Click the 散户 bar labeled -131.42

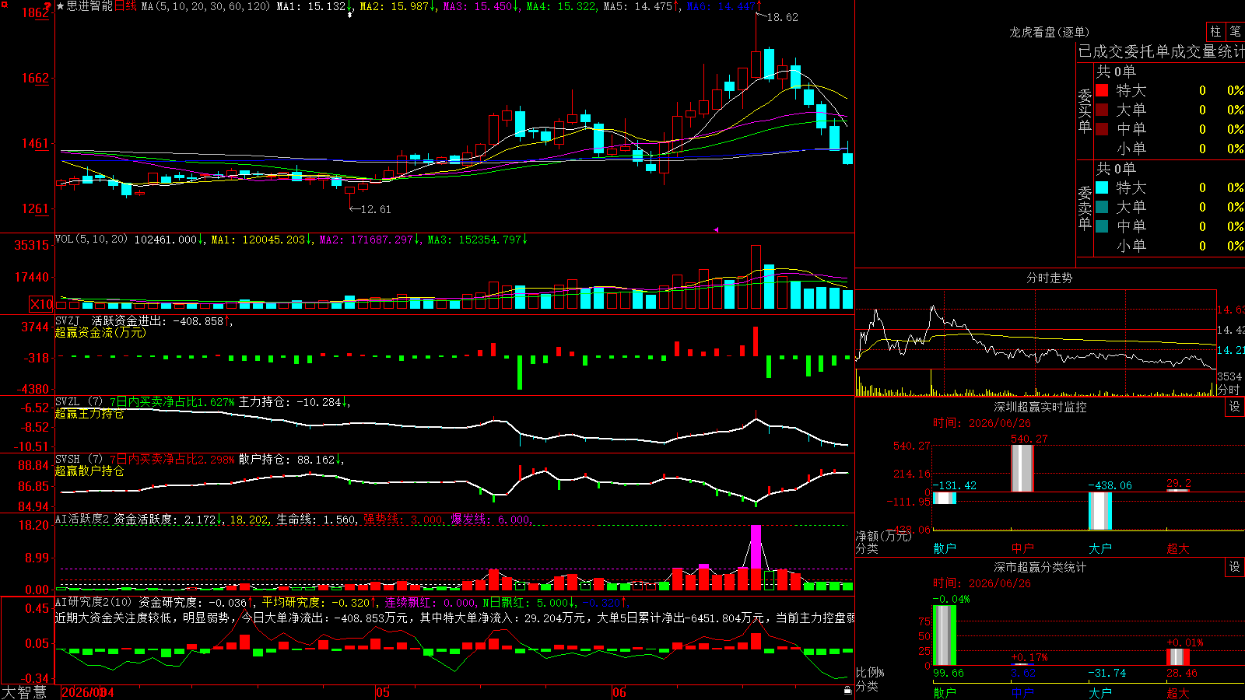(x=945, y=498)
